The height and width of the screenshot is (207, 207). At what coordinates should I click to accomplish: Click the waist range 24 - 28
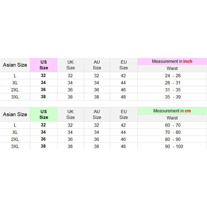173,76
